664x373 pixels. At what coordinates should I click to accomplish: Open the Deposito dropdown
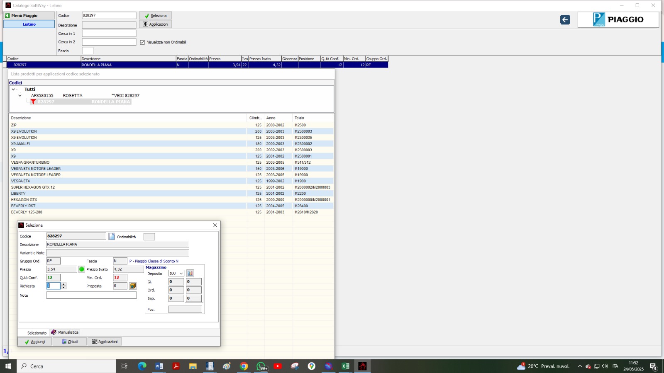[181, 274]
